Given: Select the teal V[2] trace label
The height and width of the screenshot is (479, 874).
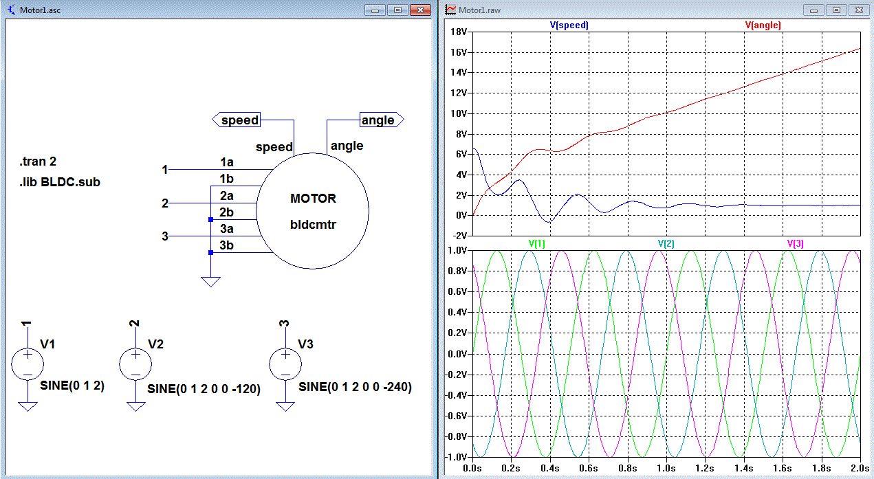Looking at the screenshot, I should 666,243.
